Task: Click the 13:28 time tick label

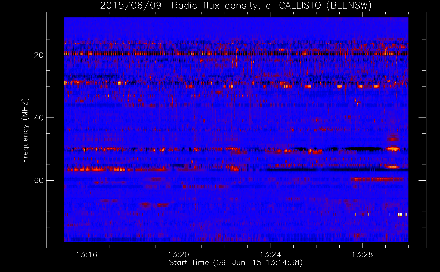Action: tap(362, 255)
